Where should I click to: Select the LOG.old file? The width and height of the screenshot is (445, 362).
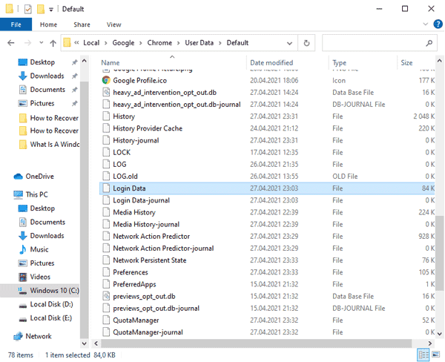(x=267, y=177)
